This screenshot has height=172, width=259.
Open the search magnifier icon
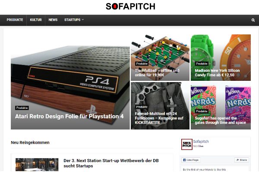253,20
